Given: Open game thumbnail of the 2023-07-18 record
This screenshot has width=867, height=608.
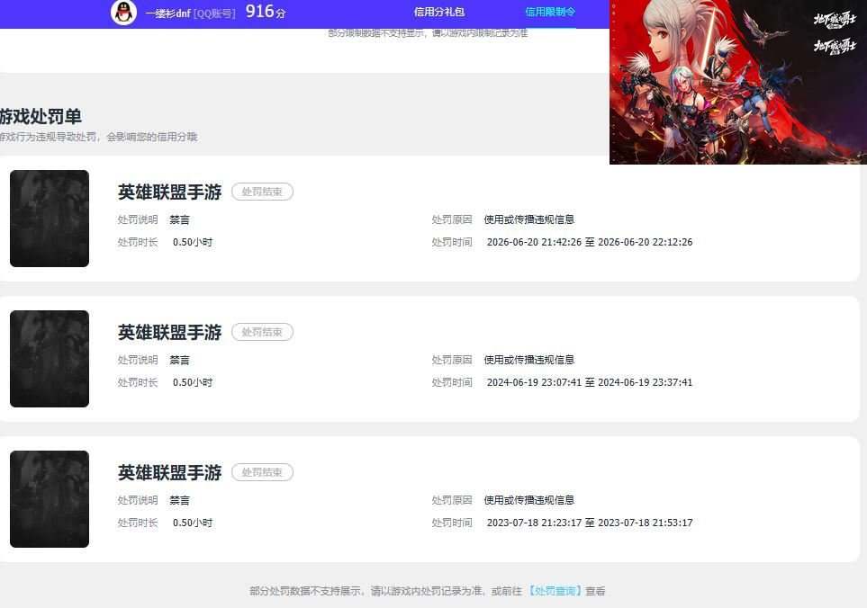Looking at the screenshot, I should click(x=50, y=499).
